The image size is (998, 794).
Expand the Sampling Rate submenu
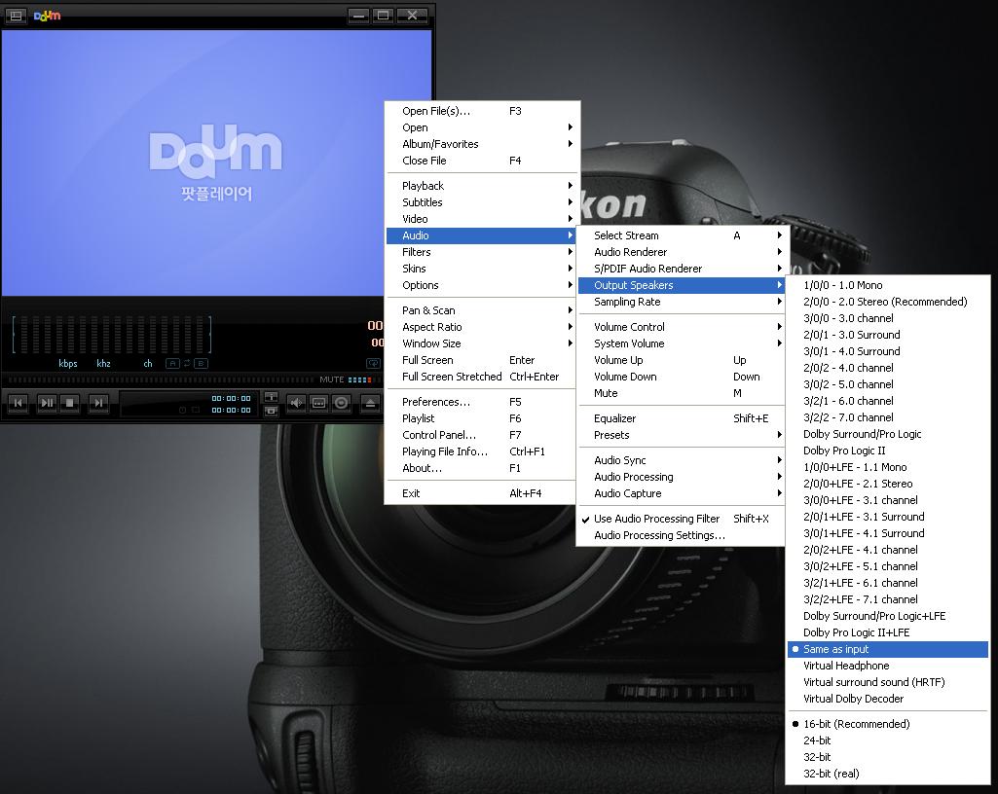point(680,302)
